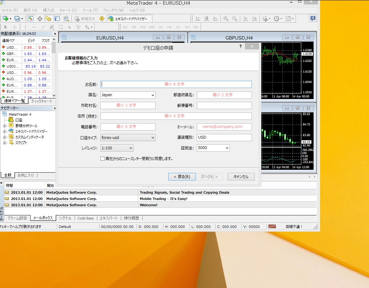Open the New Chart dropdown arrow

(11, 19)
